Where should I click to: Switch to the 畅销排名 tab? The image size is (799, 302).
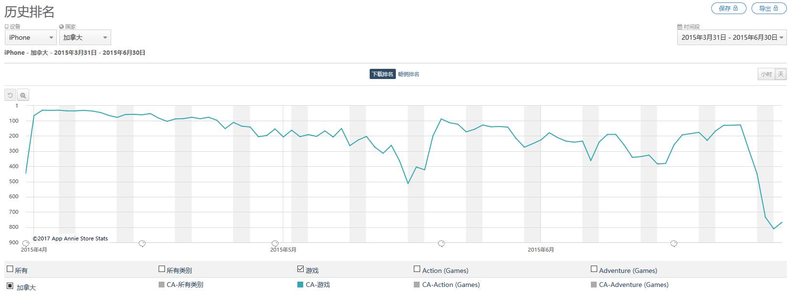tap(408, 74)
